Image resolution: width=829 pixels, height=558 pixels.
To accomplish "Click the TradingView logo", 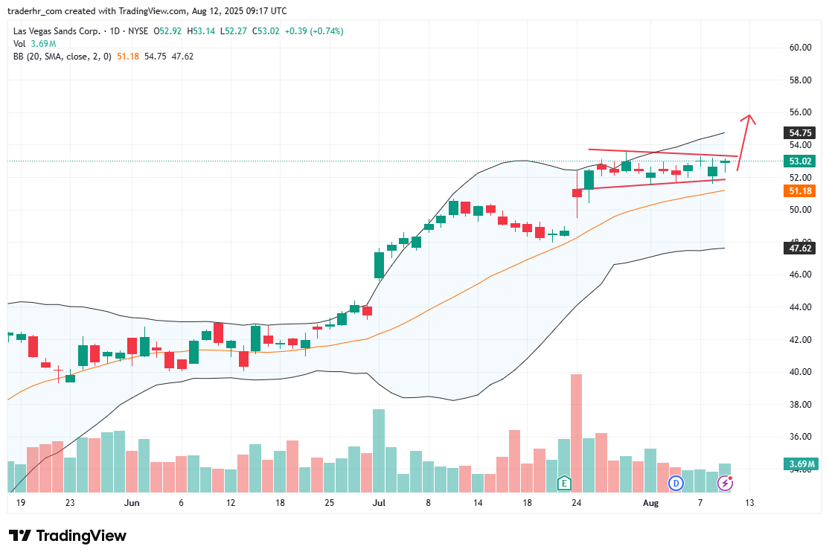I will pos(68,535).
